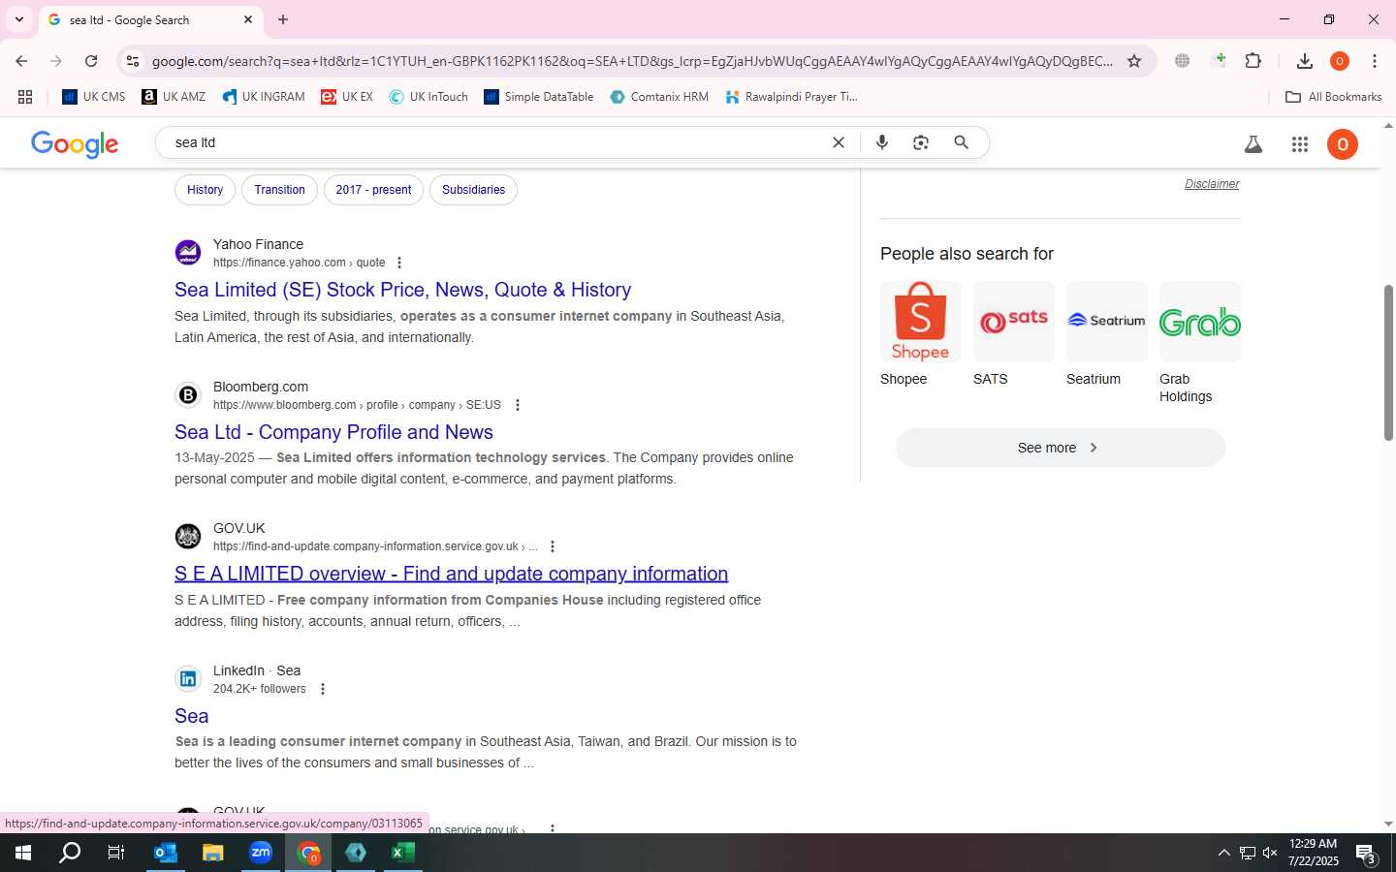The image size is (1396, 872).
Task: Open more options for the first GOV.UK result
Action: pos(553,546)
